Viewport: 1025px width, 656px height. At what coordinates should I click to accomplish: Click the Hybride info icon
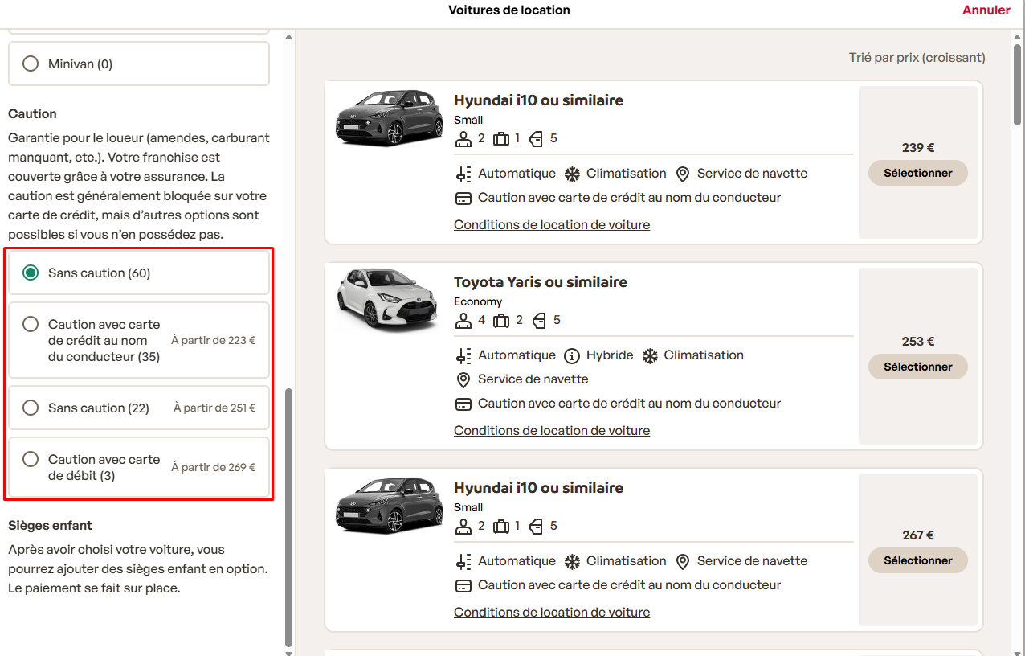(x=572, y=356)
